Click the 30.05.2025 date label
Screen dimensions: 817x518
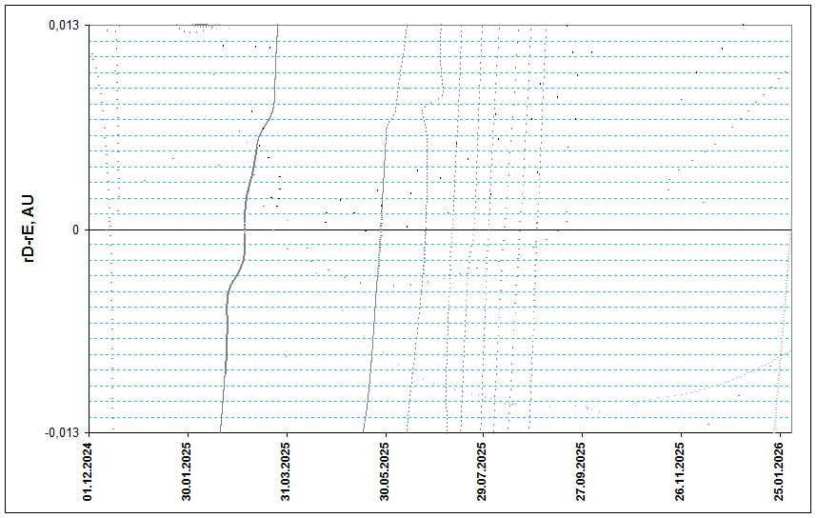point(385,472)
